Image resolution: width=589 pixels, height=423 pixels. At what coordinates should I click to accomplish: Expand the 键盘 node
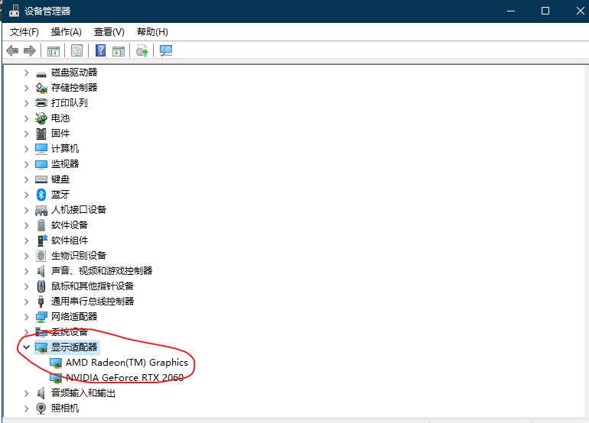tap(26, 179)
